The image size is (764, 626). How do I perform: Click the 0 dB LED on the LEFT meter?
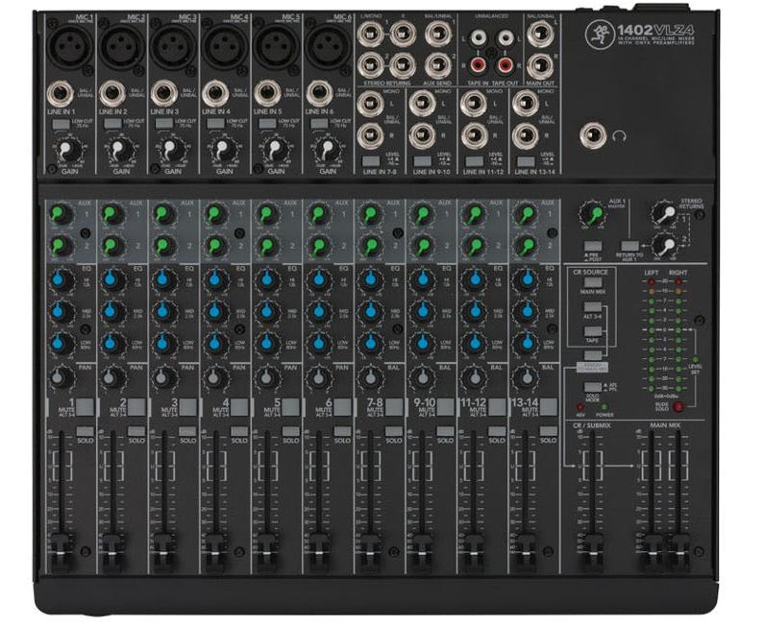[x=652, y=330]
